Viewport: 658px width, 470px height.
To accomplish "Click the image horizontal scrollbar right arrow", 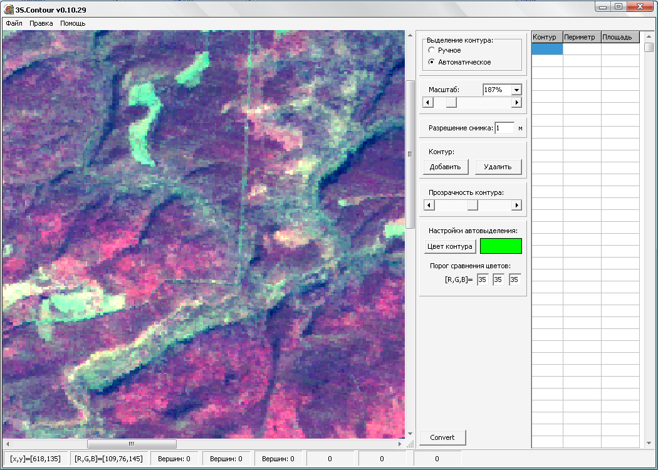I will [400, 444].
